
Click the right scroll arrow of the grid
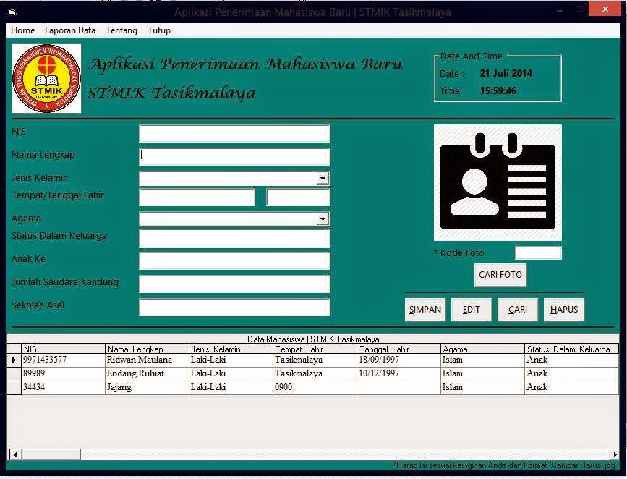pos(615,454)
